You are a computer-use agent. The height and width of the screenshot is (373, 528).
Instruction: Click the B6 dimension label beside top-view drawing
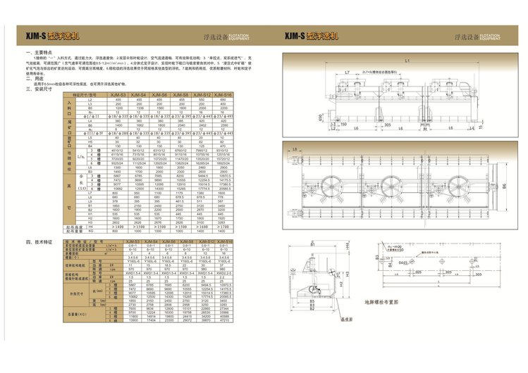click(x=503, y=185)
